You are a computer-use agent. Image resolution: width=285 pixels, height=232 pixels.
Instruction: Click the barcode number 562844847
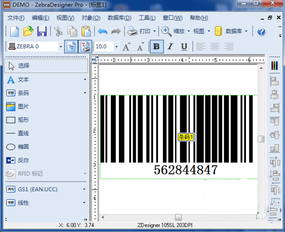click(186, 170)
